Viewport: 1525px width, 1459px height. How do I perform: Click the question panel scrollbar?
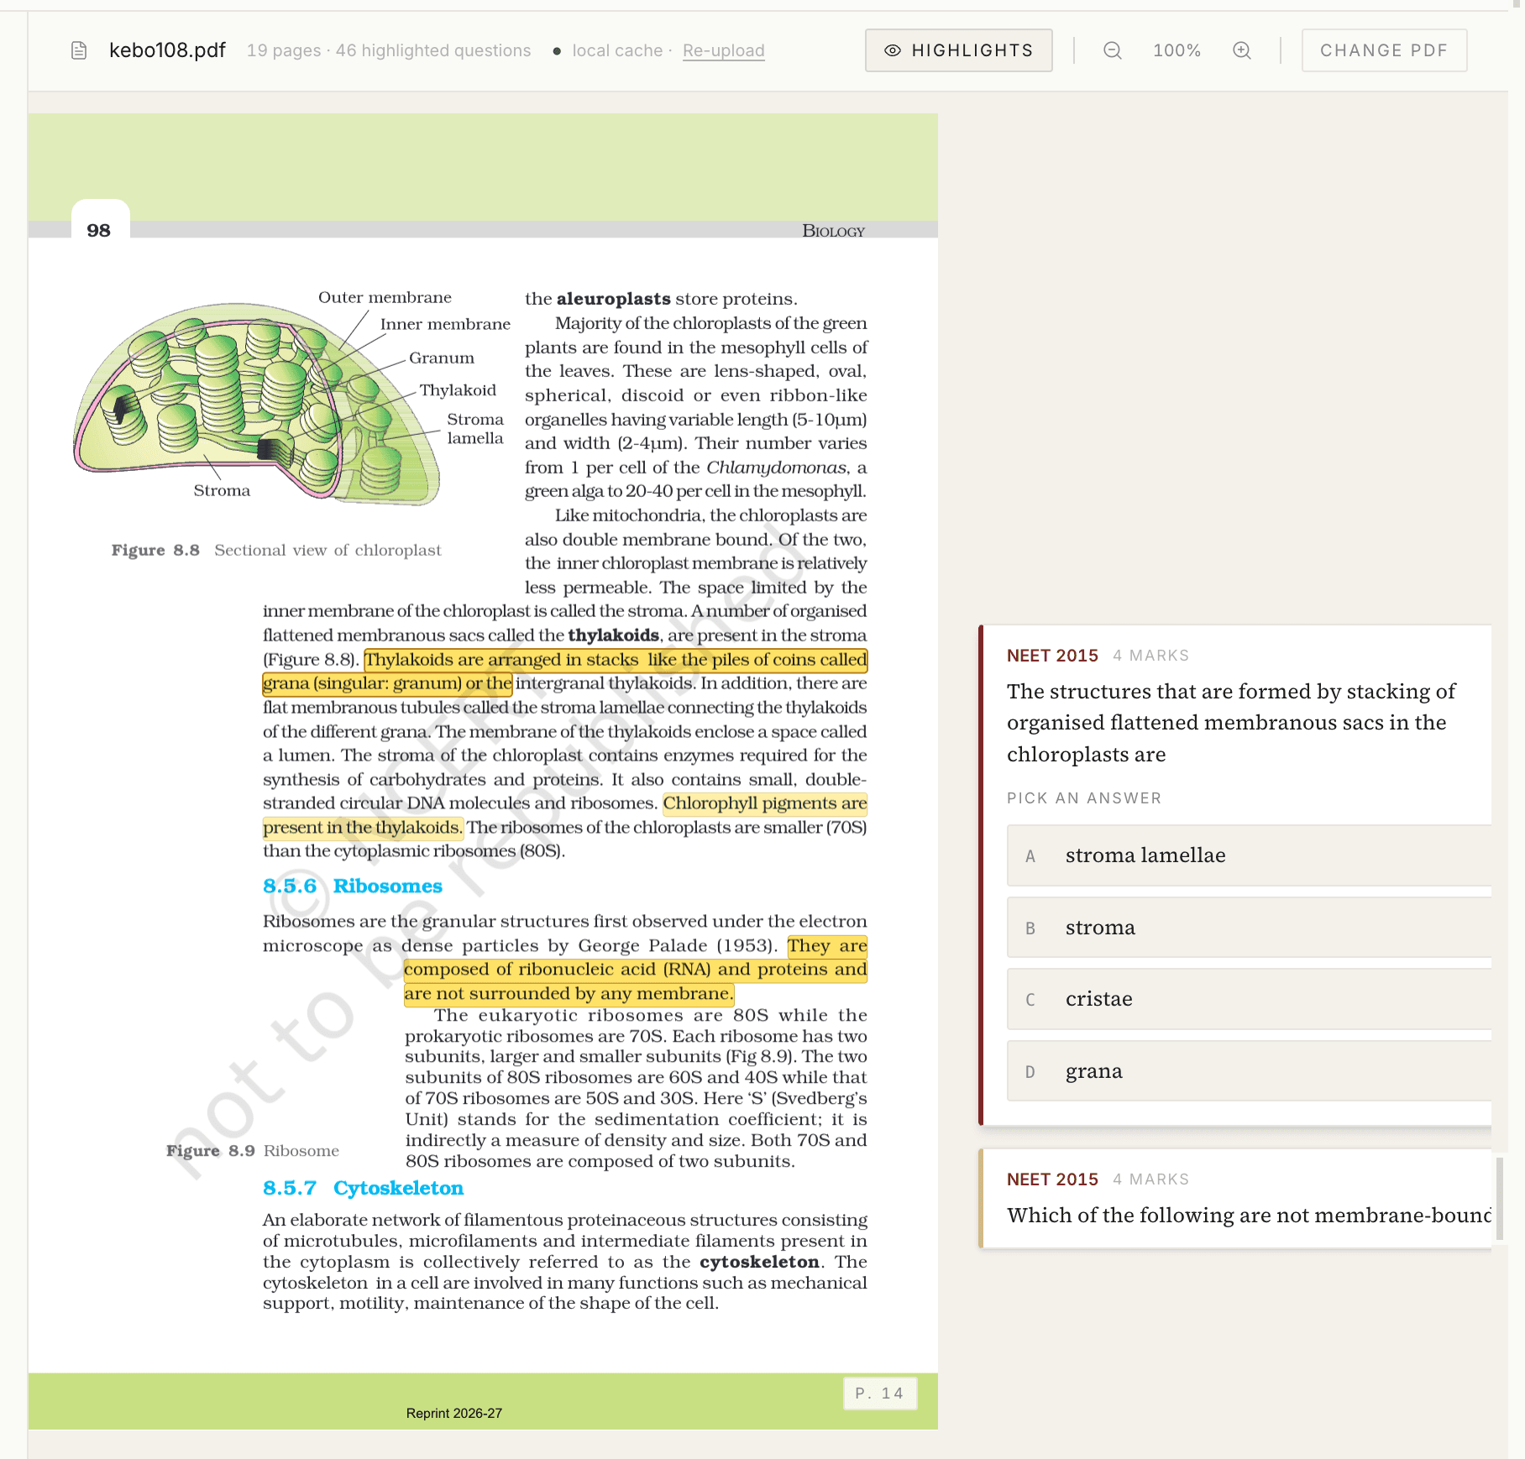1500,1197
